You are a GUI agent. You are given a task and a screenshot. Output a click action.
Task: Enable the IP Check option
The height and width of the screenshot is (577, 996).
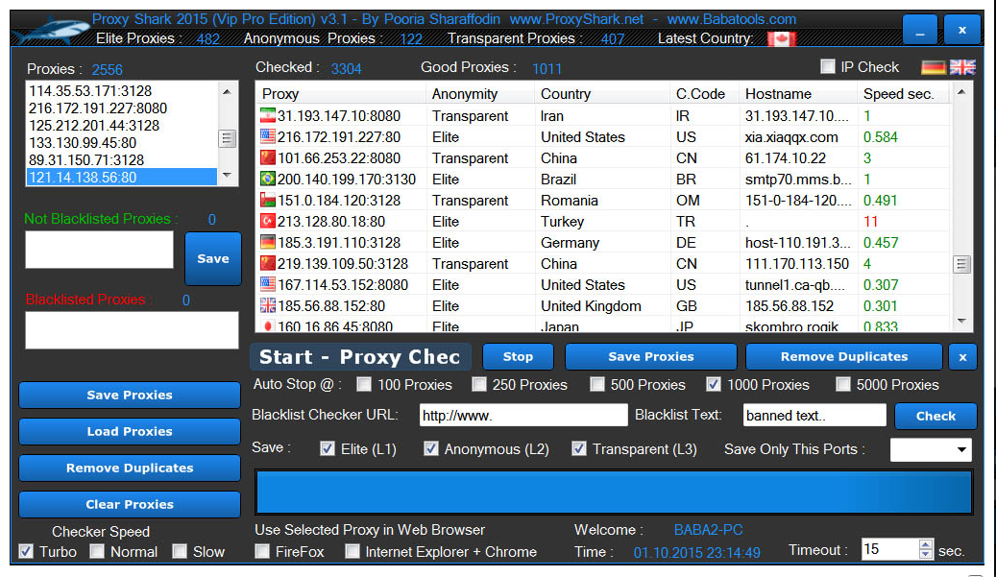tap(829, 66)
